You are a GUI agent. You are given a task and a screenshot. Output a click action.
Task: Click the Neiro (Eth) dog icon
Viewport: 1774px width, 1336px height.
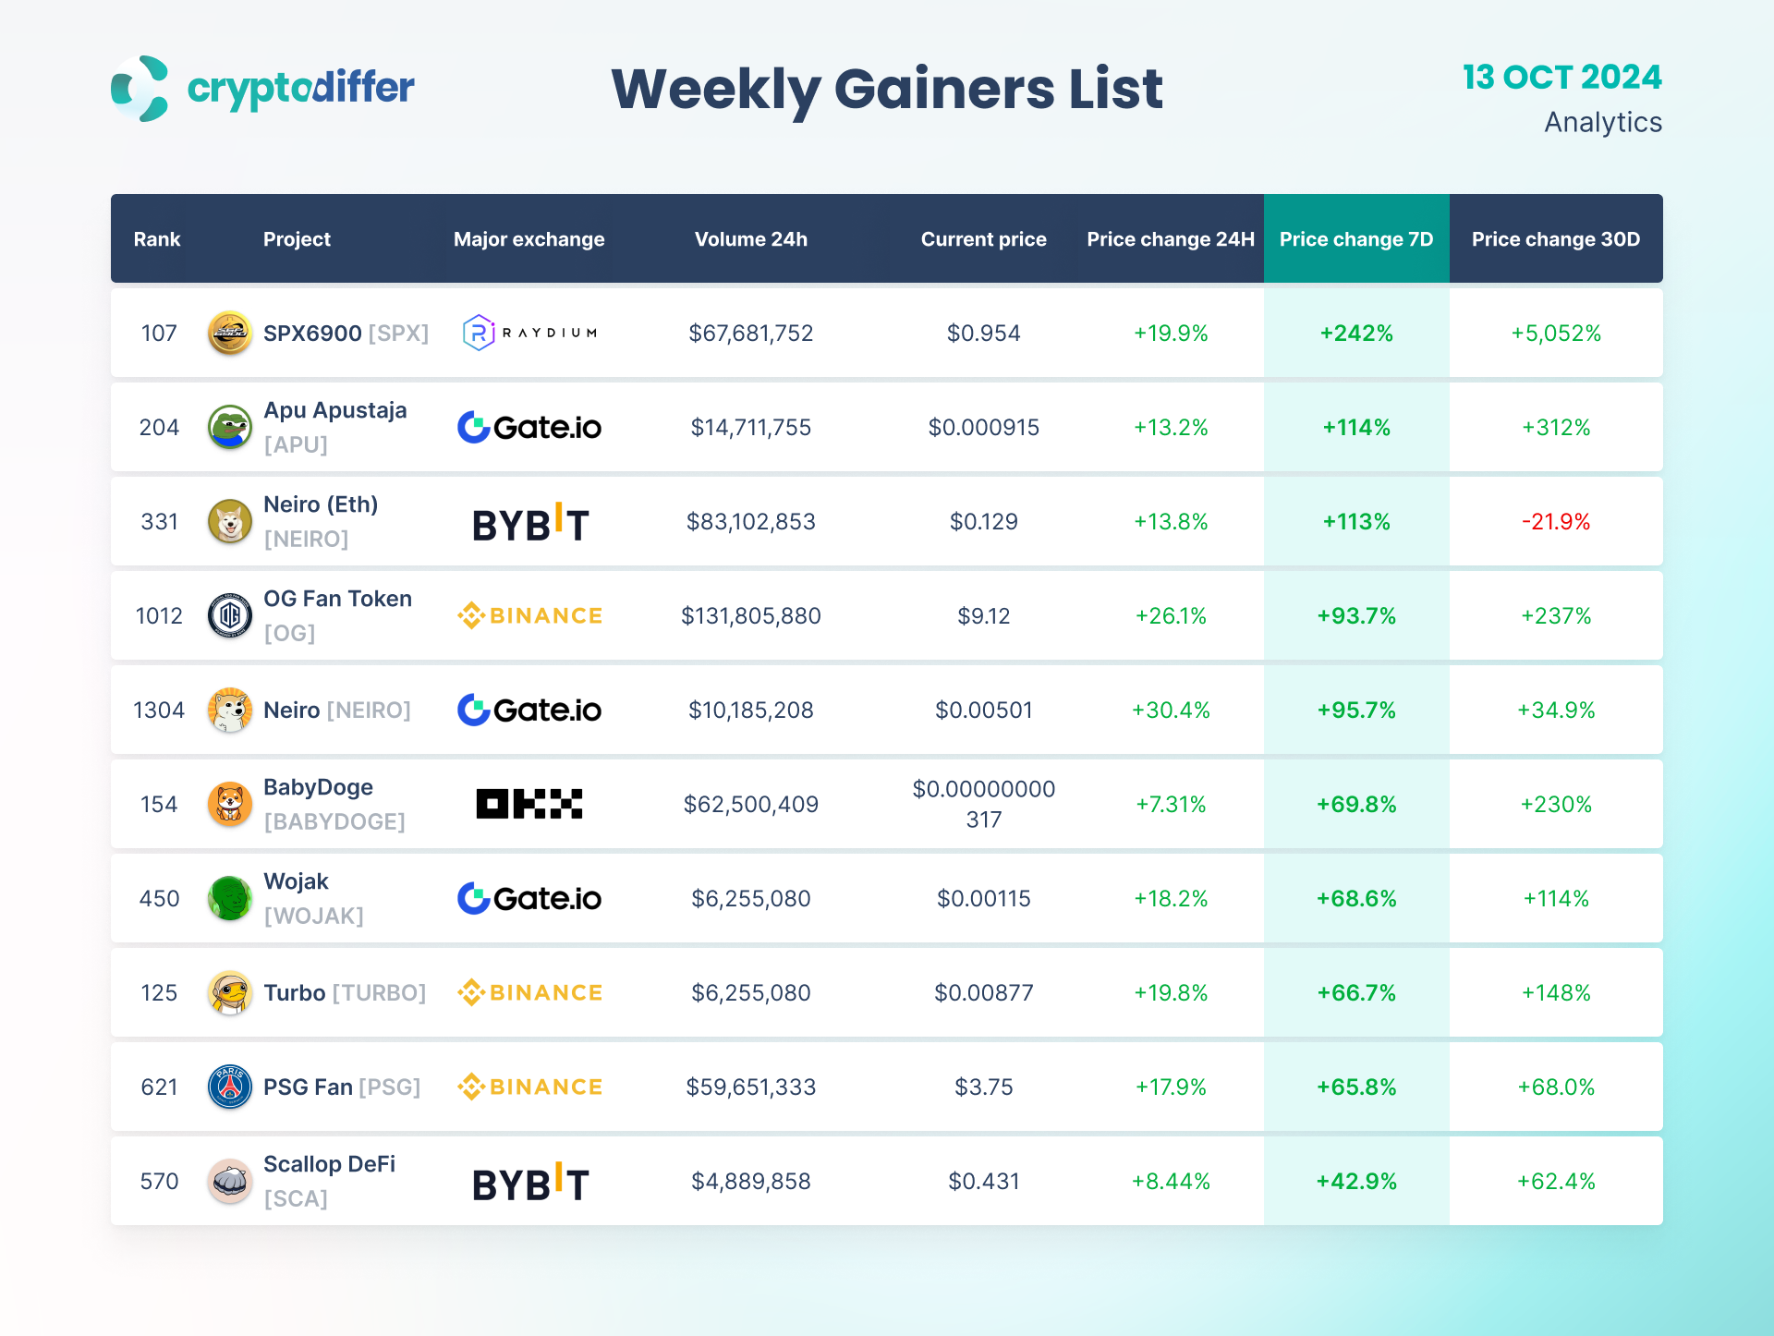pyautogui.click(x=230, y=521)
